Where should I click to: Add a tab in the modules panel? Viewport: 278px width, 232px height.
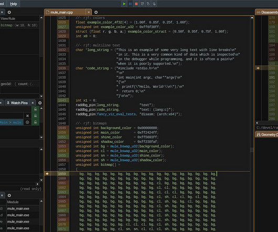coord(9,195)
